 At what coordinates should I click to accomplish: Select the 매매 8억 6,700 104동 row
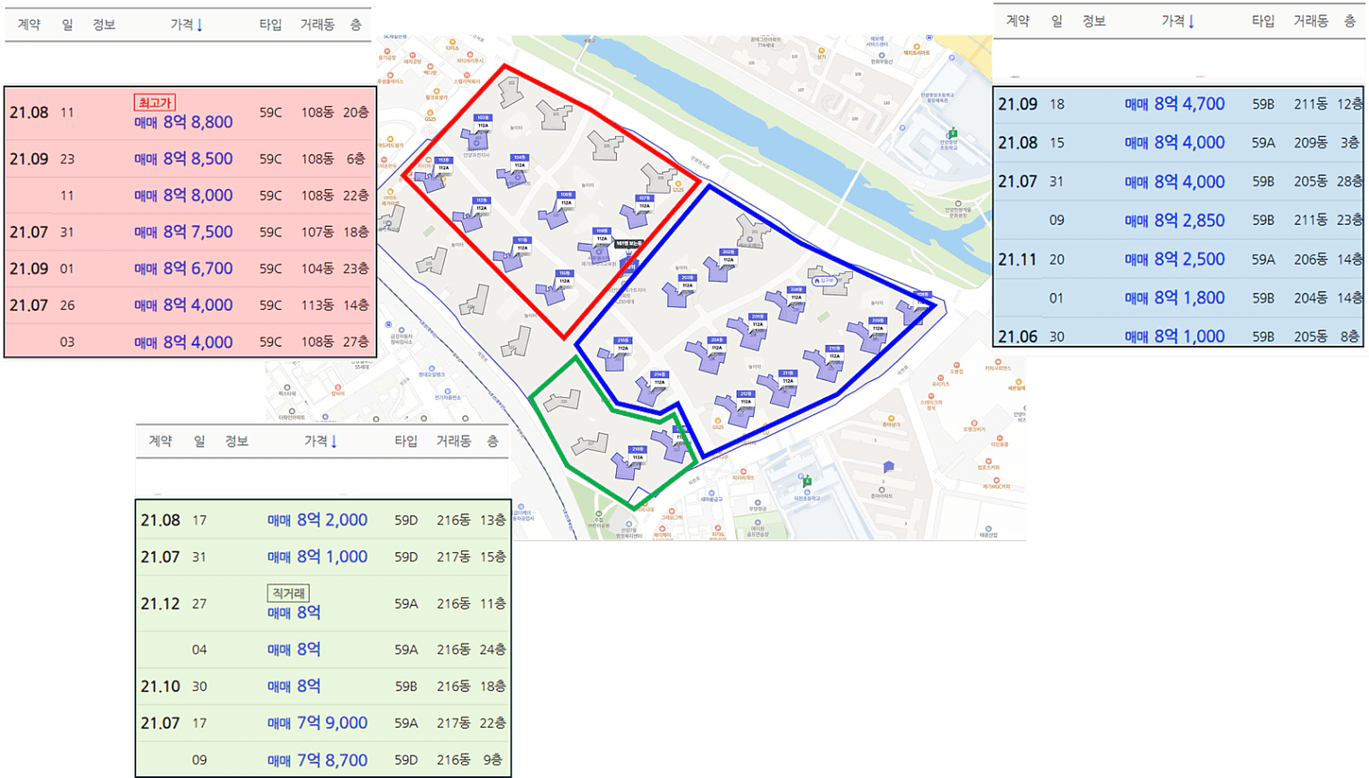point(190,268)
